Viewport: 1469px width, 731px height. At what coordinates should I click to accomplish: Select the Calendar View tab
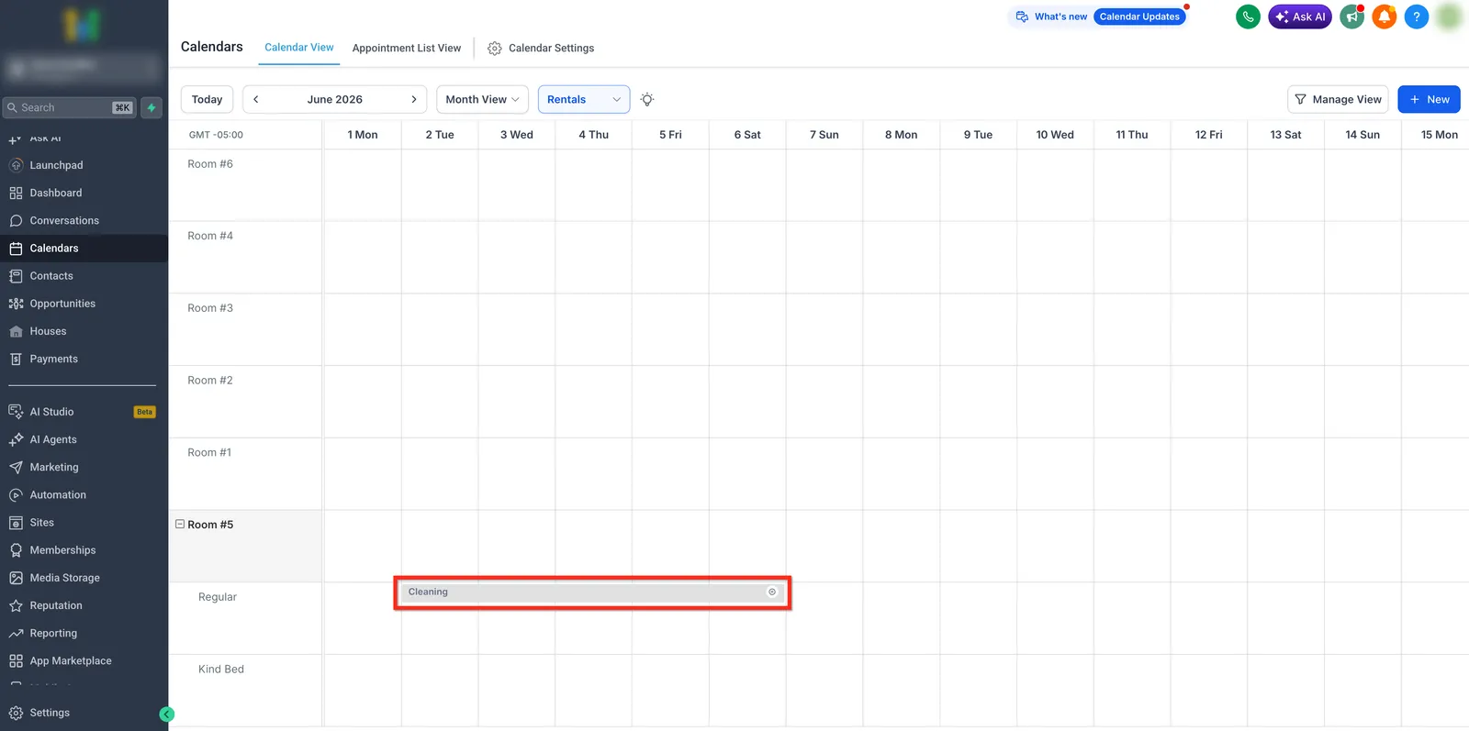299,48
